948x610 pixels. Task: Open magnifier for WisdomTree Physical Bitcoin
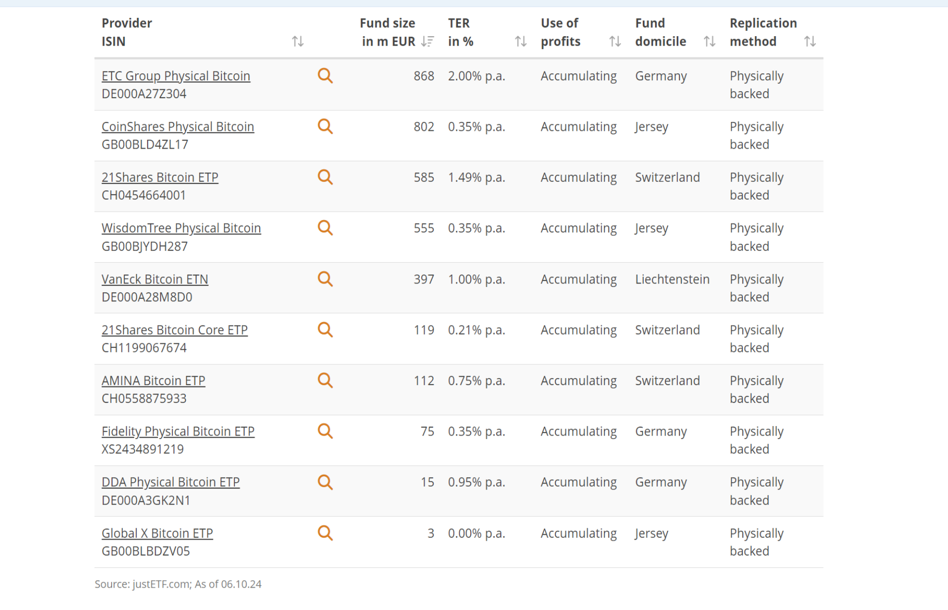click(x=325, y=227)
